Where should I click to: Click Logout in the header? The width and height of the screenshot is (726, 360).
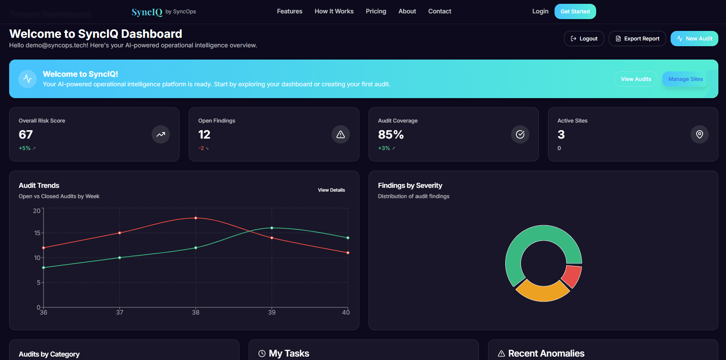coord(584,38)
